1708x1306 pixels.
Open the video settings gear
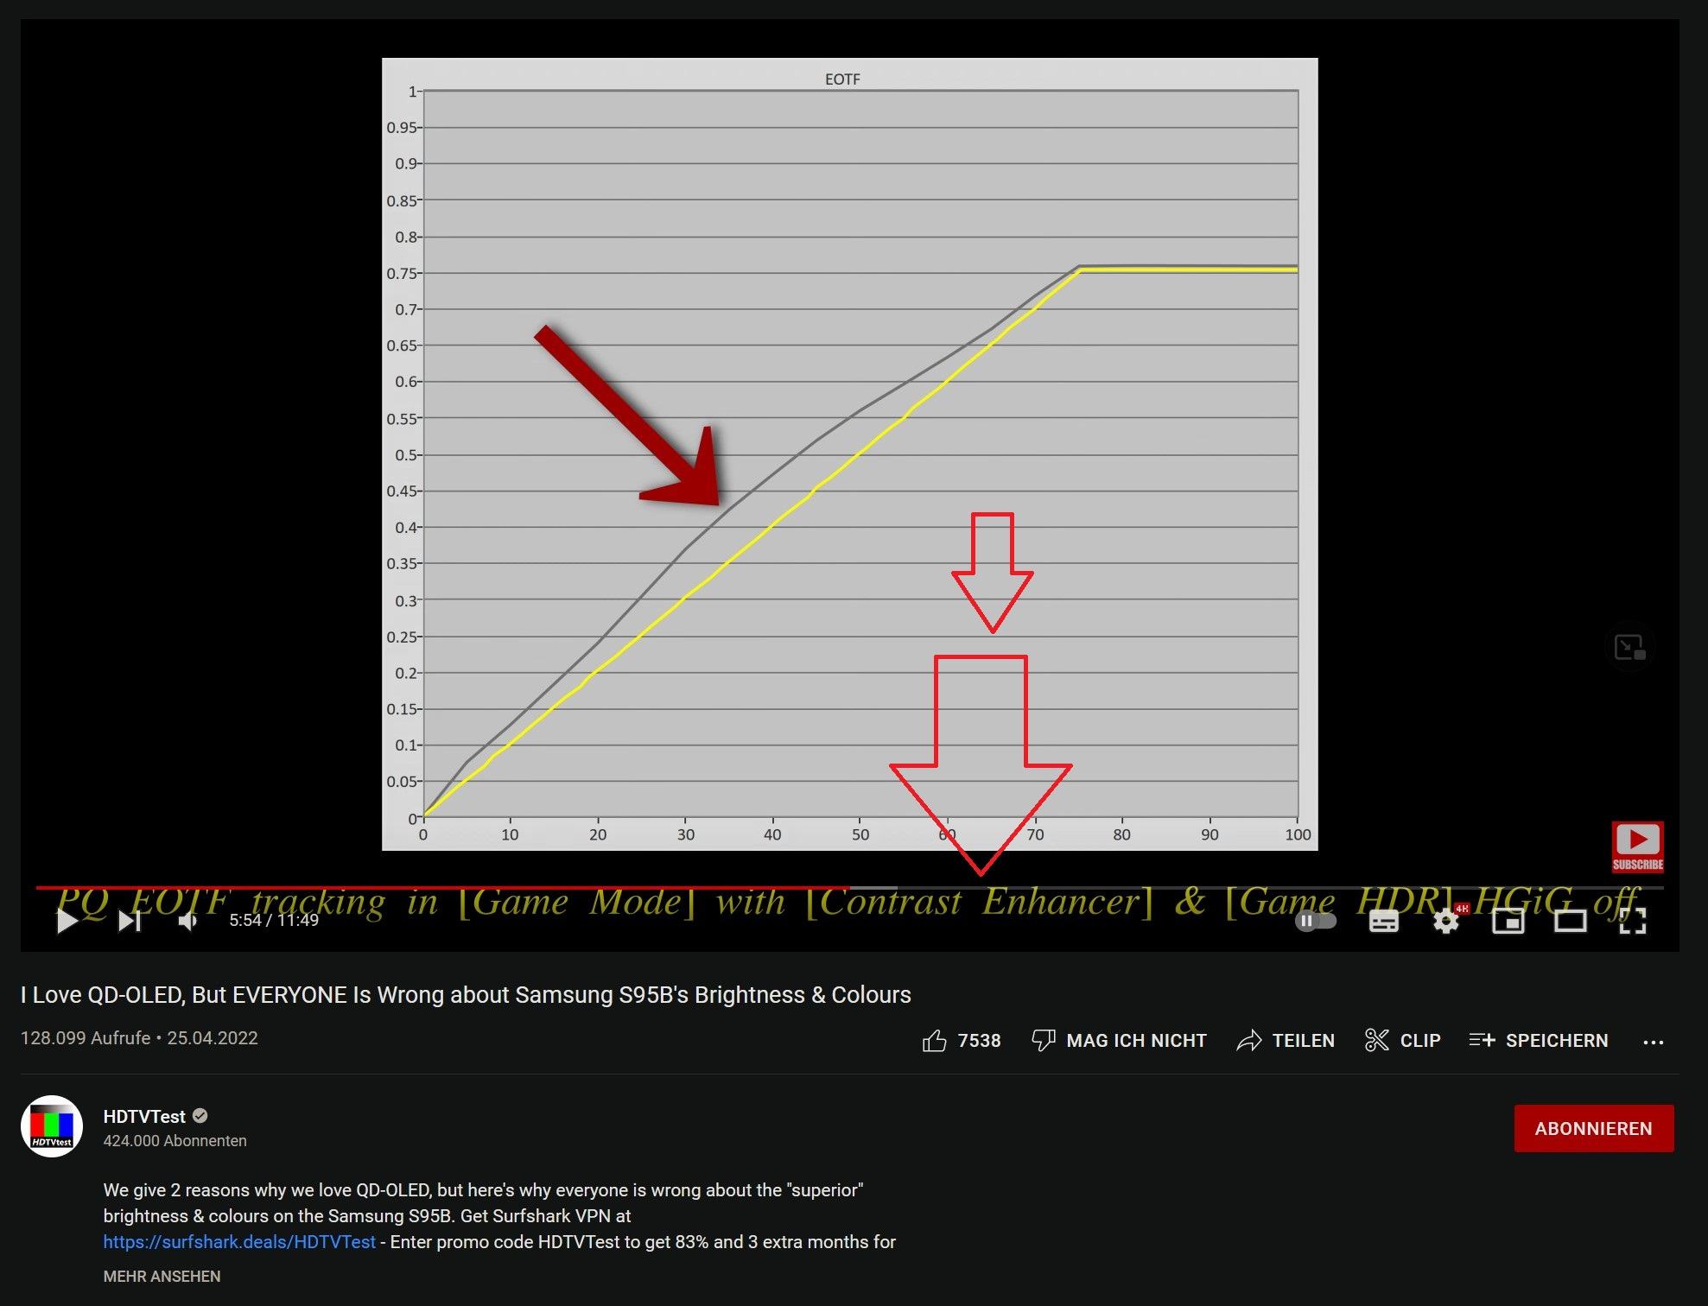(x=1446, y=922)
